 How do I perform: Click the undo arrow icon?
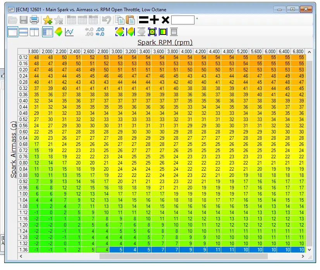107,20
